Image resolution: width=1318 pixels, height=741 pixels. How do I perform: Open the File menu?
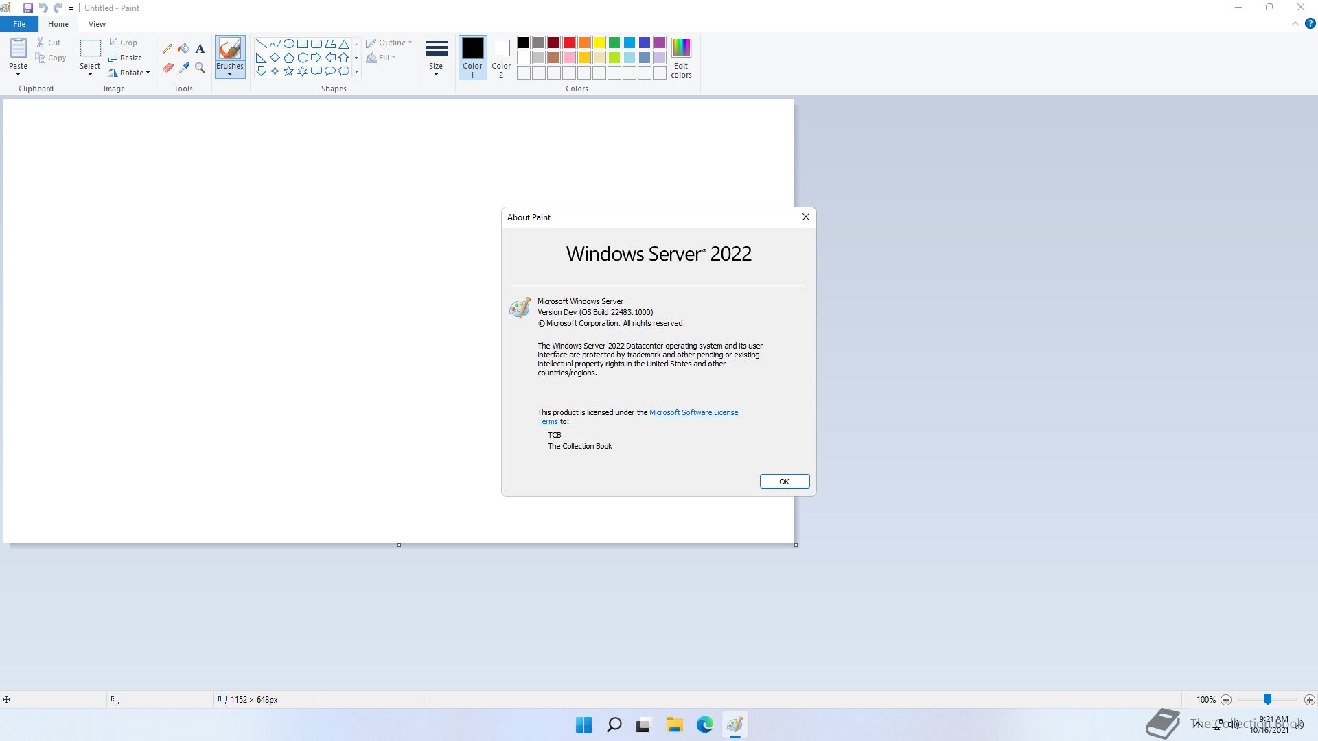(19, 24)
